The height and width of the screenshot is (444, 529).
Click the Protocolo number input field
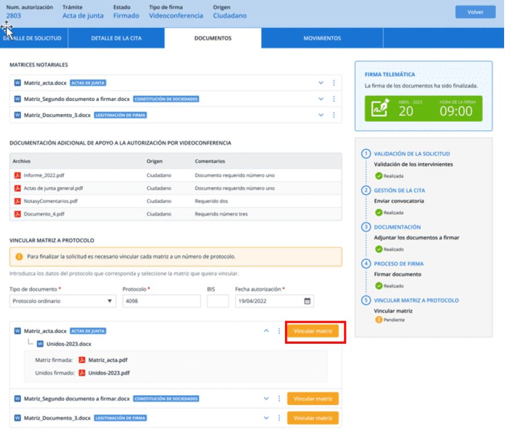tap(161, 301)
